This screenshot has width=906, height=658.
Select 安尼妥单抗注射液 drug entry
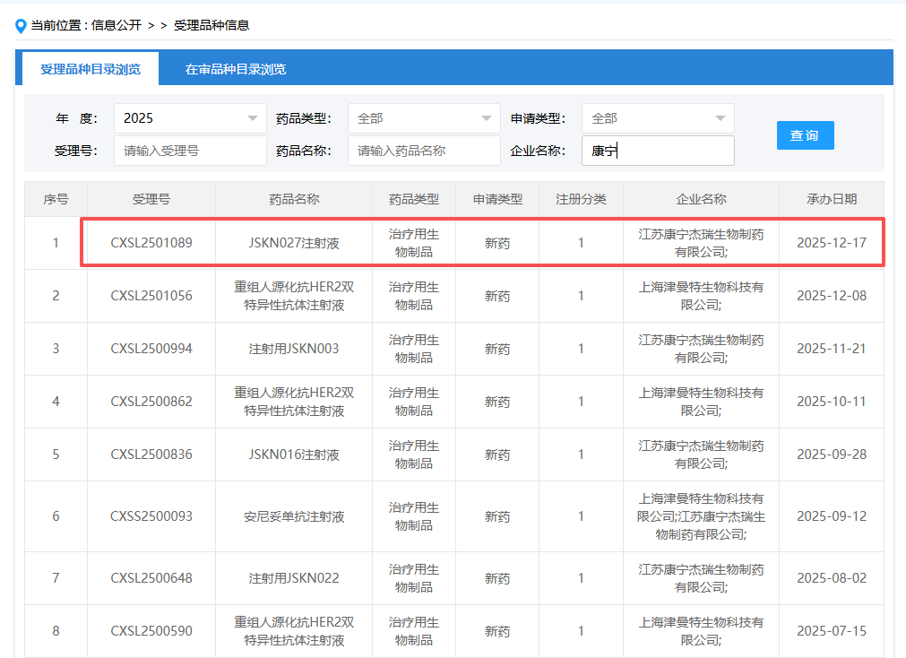coord(294,516)
